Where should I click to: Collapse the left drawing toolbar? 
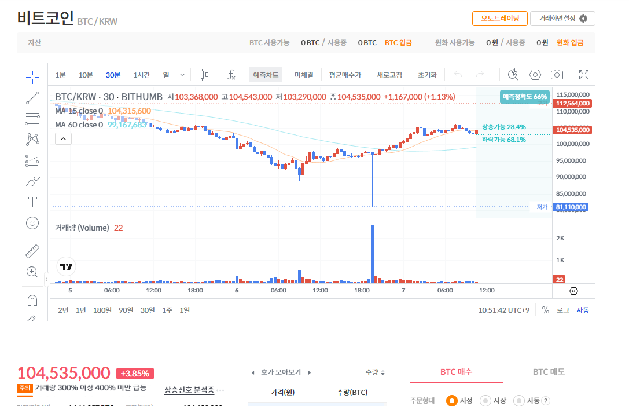46,279
